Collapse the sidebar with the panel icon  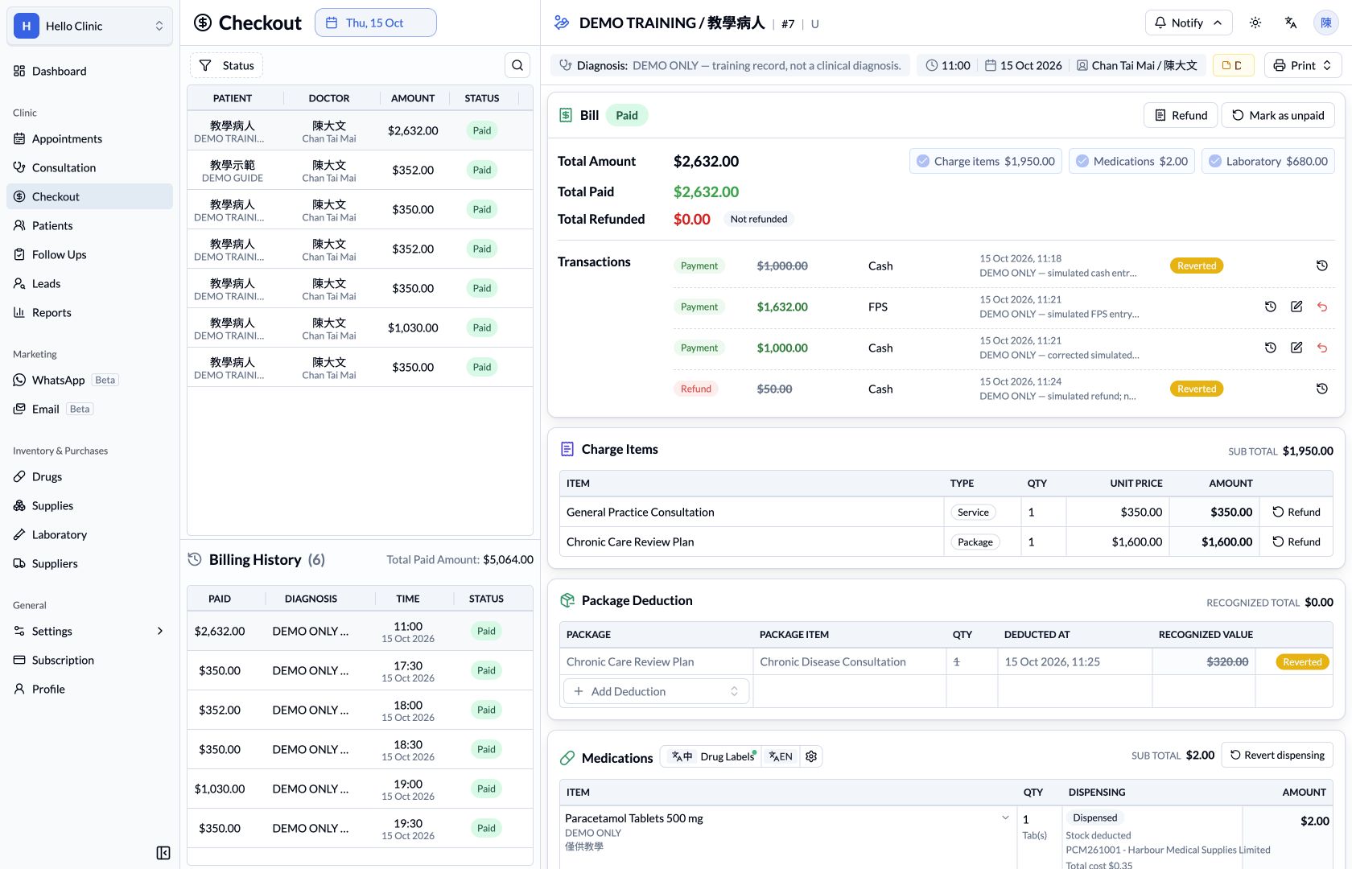[163, 853]
